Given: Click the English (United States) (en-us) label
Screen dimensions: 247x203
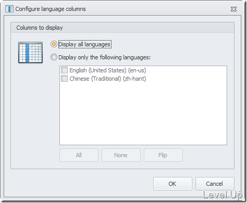Looking at the screenshot, I should click(108, 70).
